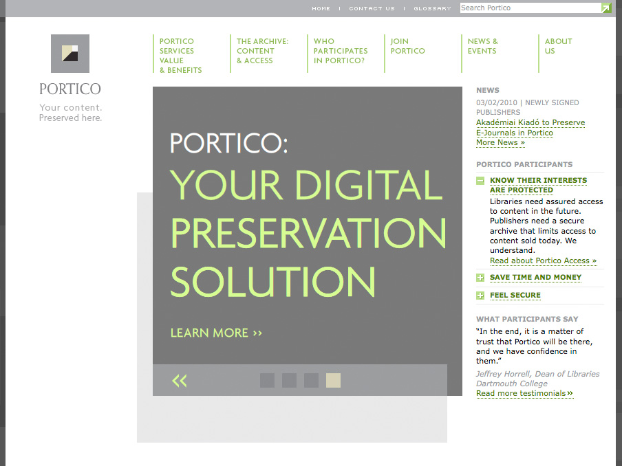
Task: Click the More News link
Action: click(500, 143)
